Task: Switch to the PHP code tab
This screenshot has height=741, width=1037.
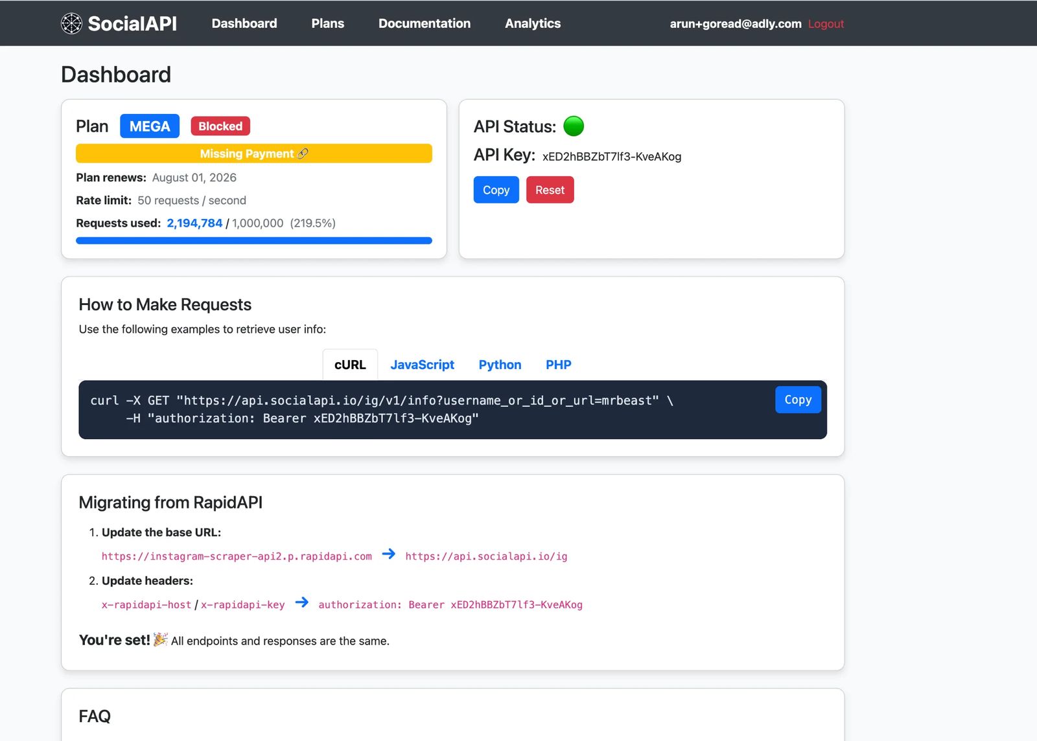Action: [558, 365]
